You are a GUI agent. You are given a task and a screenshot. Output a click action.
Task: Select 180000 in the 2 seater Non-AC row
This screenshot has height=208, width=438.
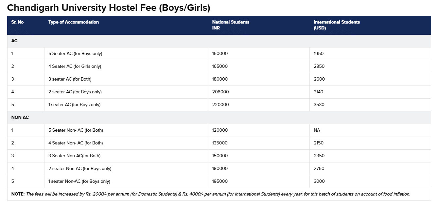point(220,168)
